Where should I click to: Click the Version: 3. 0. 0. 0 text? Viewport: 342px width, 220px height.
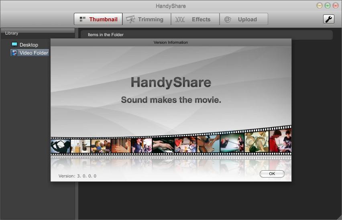click(77, 176)
